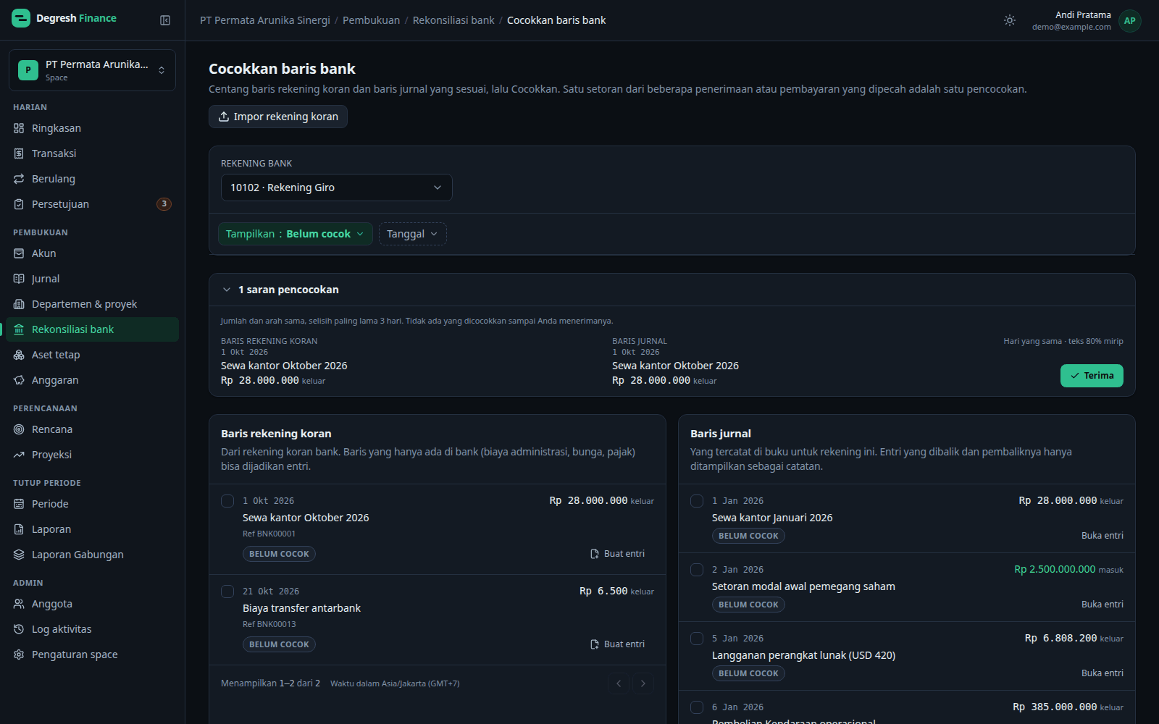The width and height of the screenshot is (1159, 724).
Task: Tick checkbox for Setoran modal awal pemegang saham
Action: (697, 570)
